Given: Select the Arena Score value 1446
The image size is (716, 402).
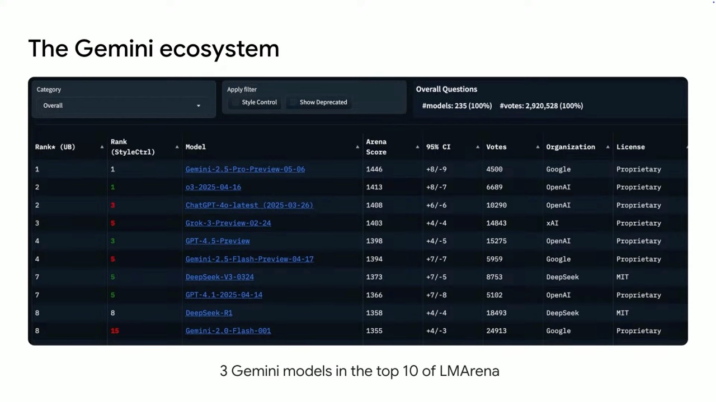Looking at the screenshot, I should pos(374,169).
